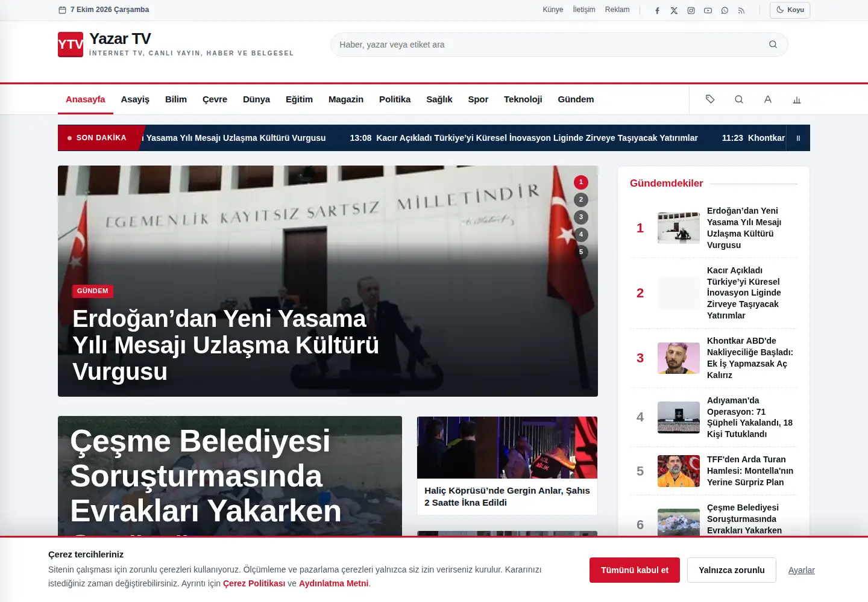Viewport: 868px width, 602px height.
Task: Open Bilim category
Action: [176, 99]
